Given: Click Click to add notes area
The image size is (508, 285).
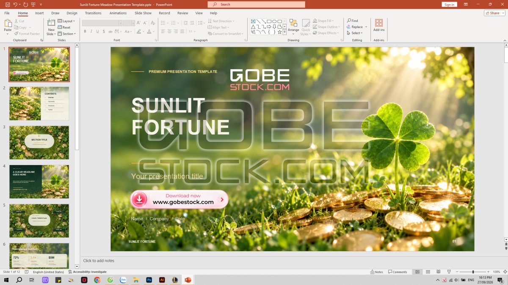Looking at the screenshot, I should pos(99,261).
